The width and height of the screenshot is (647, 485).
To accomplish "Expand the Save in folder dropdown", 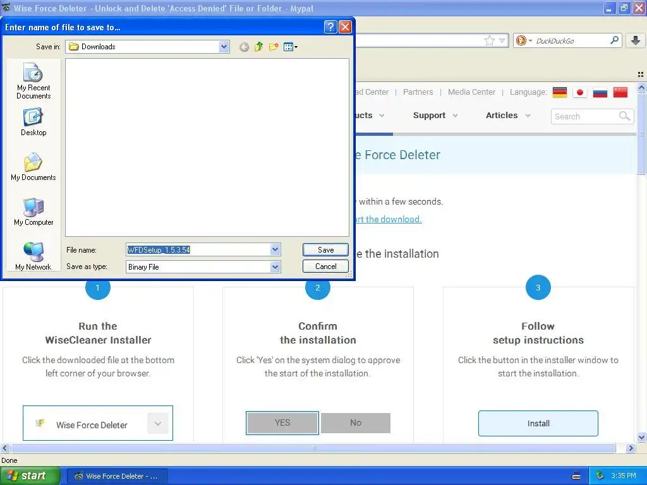I will pos(224,47).
